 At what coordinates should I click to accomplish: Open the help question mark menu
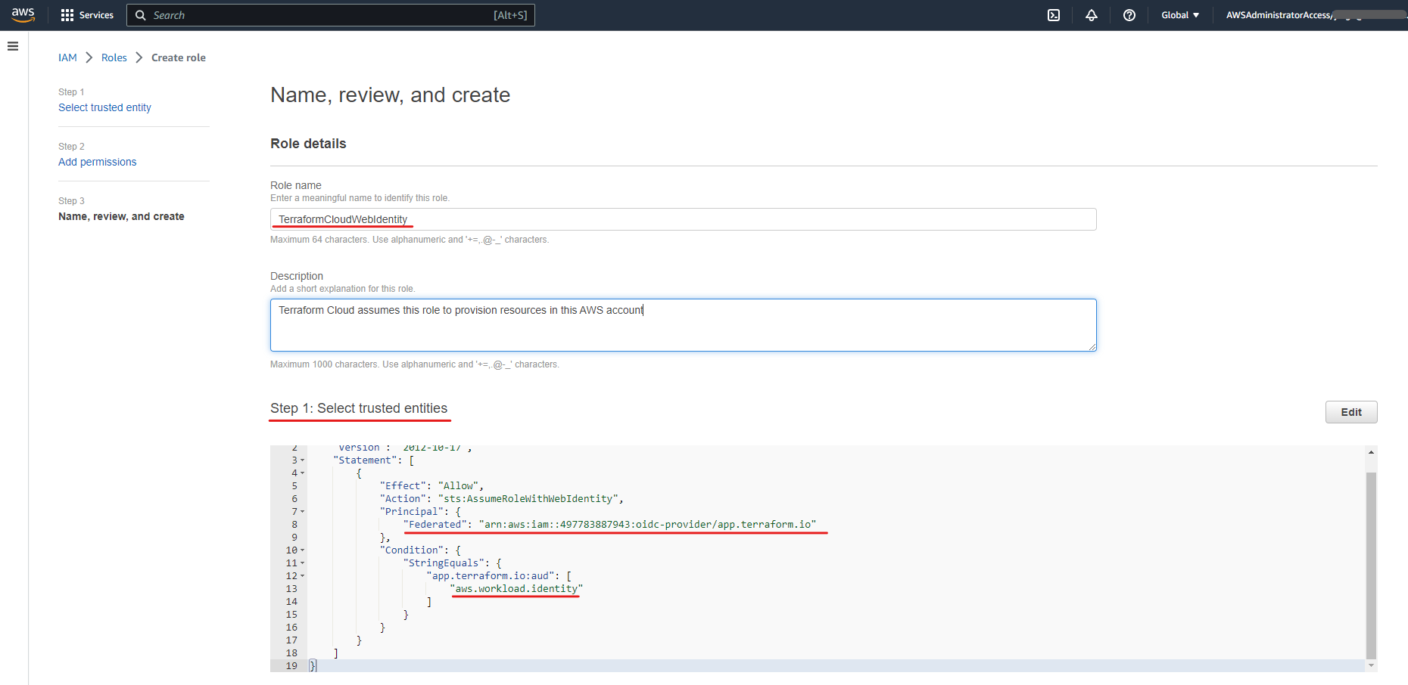coord(1129,15)
